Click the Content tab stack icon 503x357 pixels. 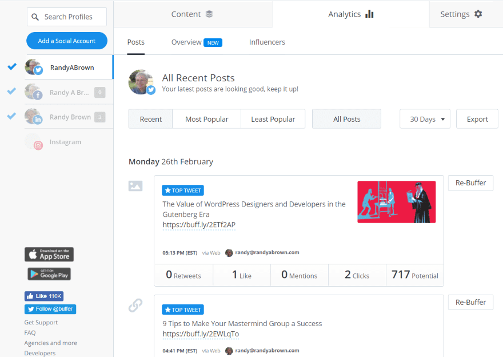pos(209,14)
